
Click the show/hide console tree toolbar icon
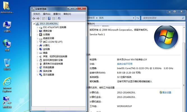click(x=43, y=18)
